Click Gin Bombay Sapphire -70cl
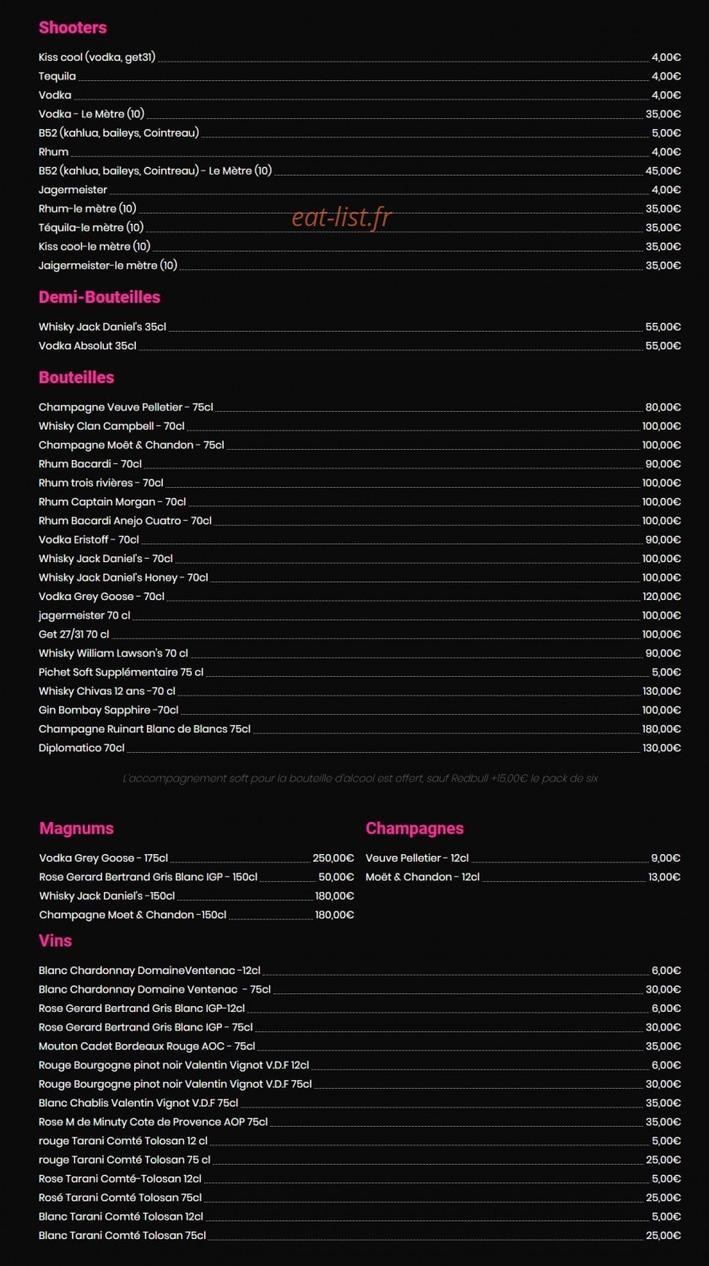This screenshot has height=1266, width=709. tap(360, 711)
